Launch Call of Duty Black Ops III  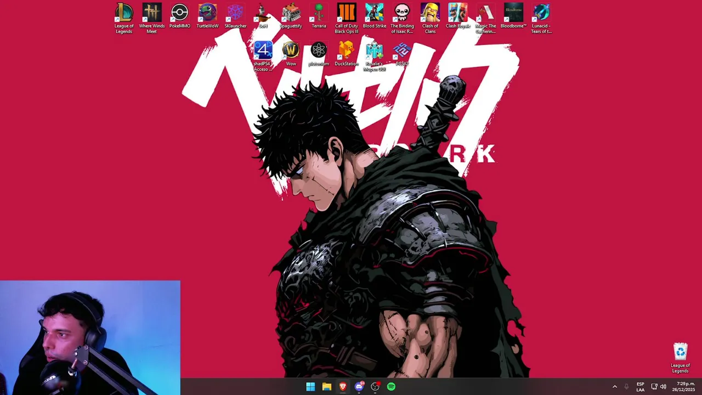(347, 18)
